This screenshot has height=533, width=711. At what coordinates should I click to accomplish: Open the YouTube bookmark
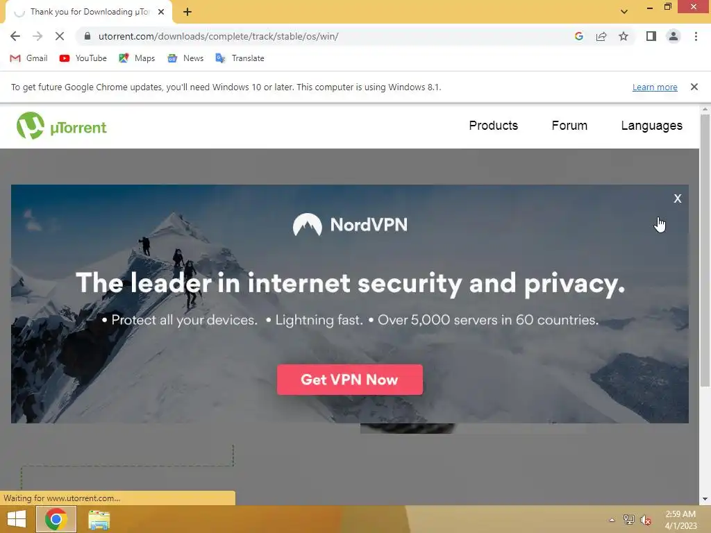pyautogui.click(x=83, y=58)
